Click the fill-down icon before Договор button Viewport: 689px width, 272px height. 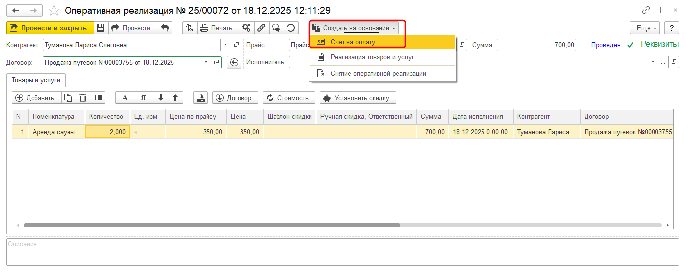(x=201, y=98)
